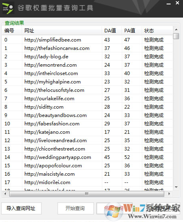Select the row for http://midorilei.com

[x=87, y=182]
